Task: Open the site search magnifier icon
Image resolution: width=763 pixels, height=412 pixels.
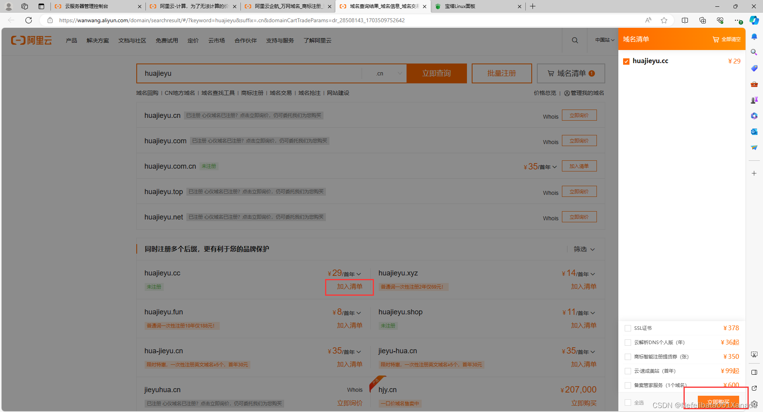Action: click(575, 40)
